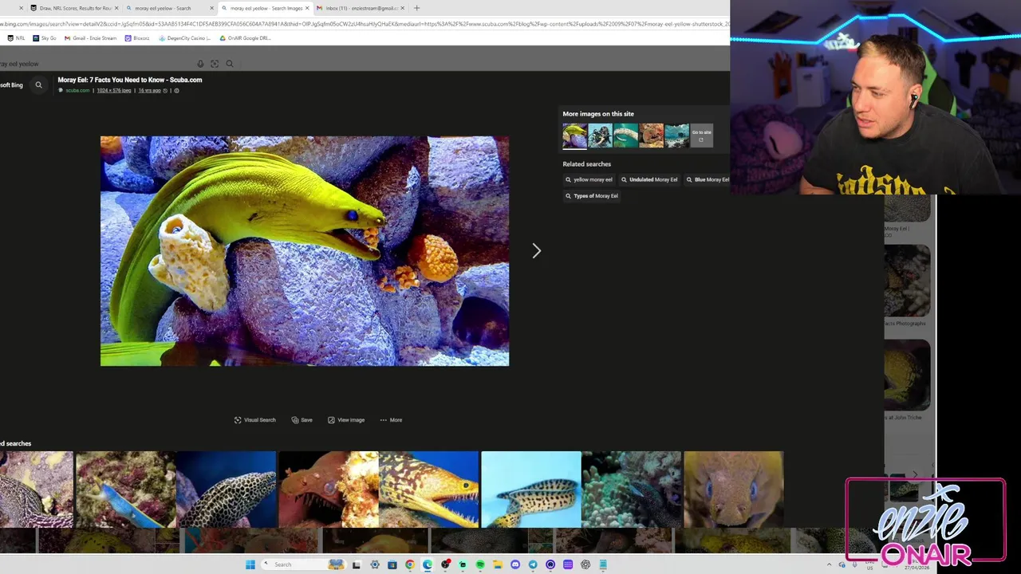Open Google Chrome from taskbar

click(410, 564)
